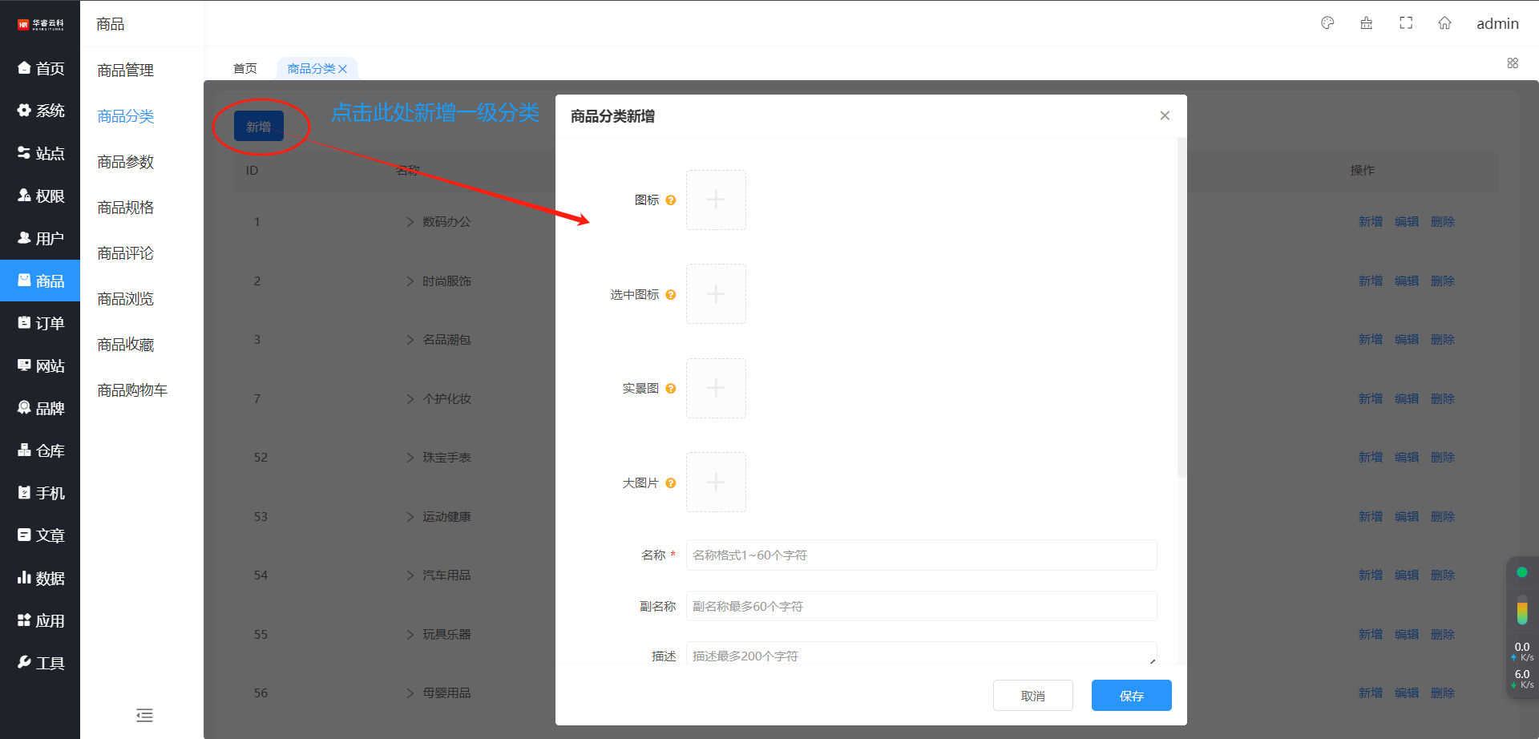
Task: Click the help icon next to 图标
Action: point(671,200)
